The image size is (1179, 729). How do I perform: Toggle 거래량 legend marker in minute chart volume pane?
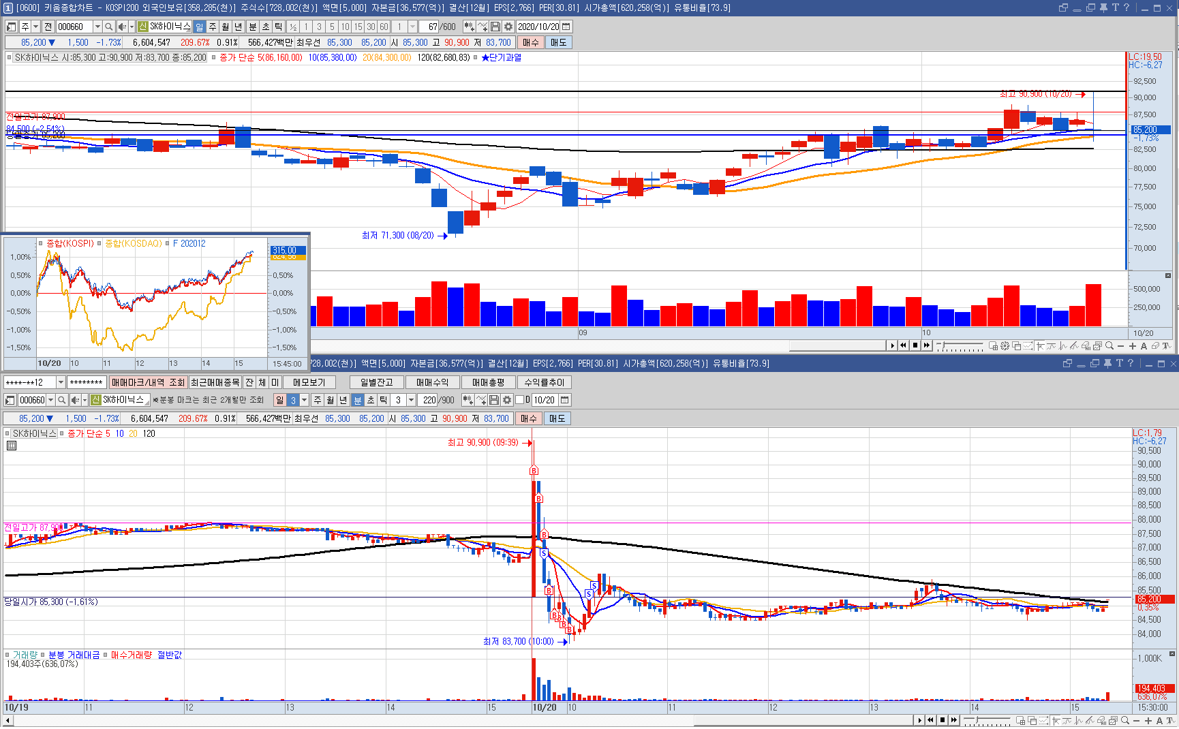pyautogui.click(x=7, y=655)
